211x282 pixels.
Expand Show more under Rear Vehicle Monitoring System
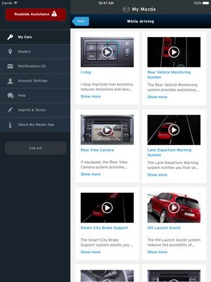[x=157, y=97]
